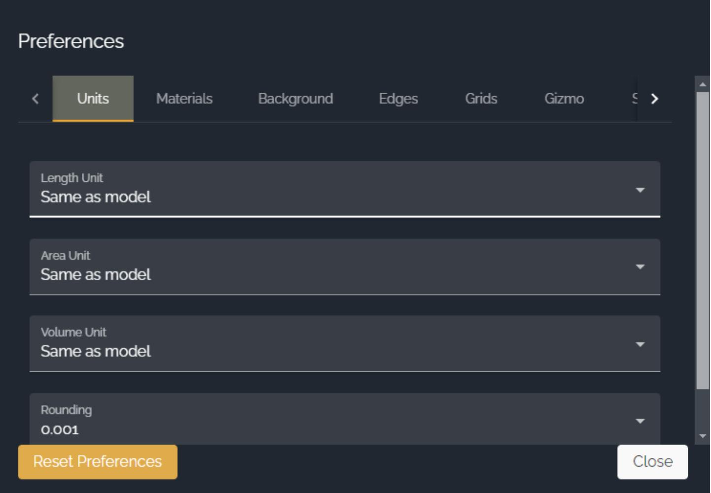Close the Preferences dialog

652,462
